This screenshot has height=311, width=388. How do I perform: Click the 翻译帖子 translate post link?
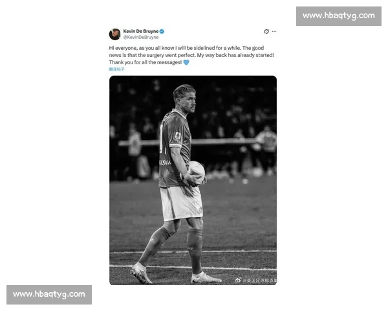click(116, 69)
